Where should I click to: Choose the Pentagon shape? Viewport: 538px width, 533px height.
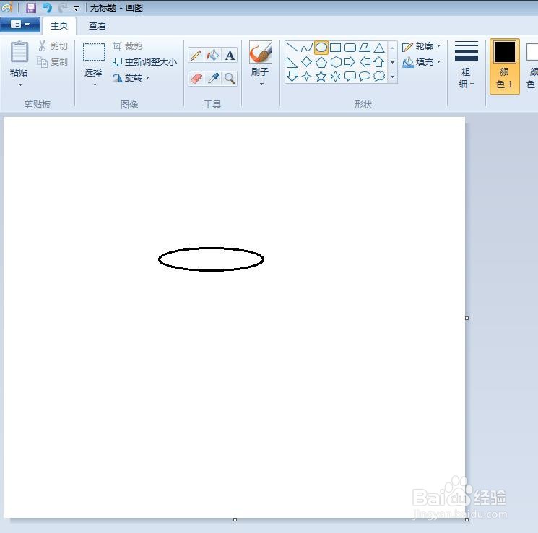tap(321, 62)
